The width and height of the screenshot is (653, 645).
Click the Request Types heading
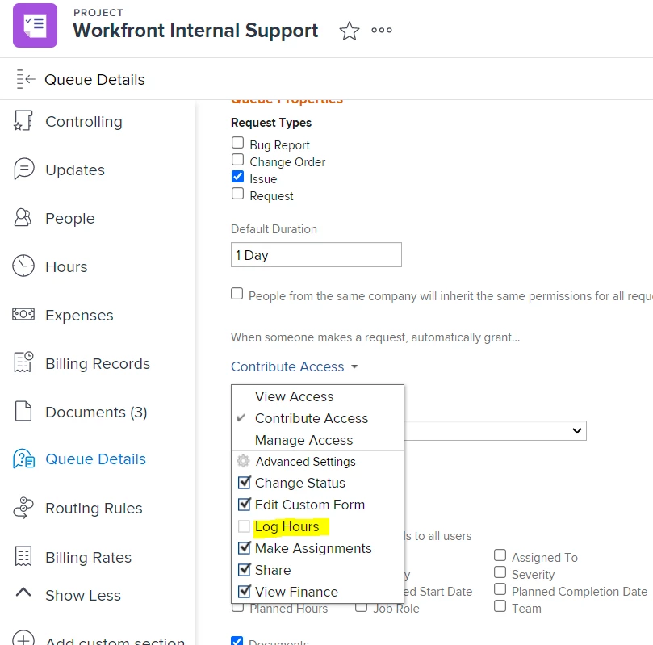[271, 123]
